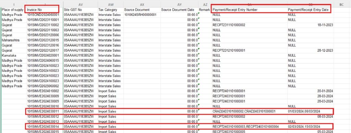Select Interstate Sales cell in 101SINVD2023110001 row
The height and width of the screenshot is (133, 351).
click(111, 20)
